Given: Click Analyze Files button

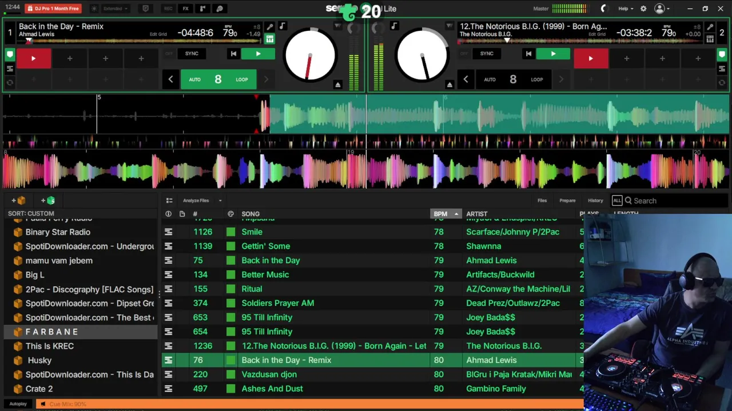Looking at the screenshot, I should tap(196, 200).
